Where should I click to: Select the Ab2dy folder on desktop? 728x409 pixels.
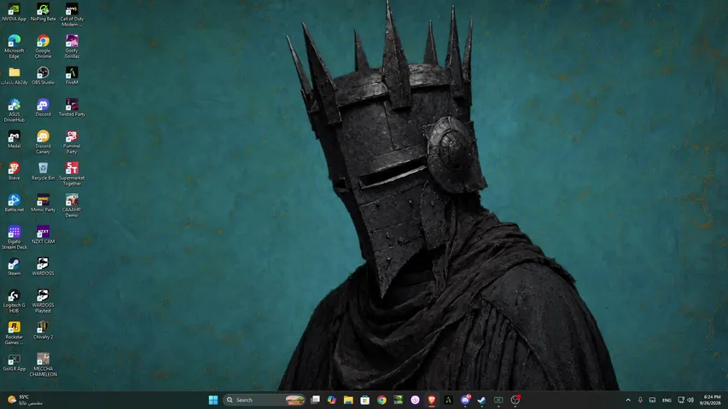[14, 76]
